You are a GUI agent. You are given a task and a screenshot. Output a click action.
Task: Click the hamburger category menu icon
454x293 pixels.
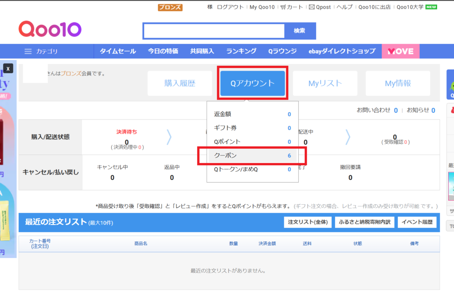tap(28, 51)
